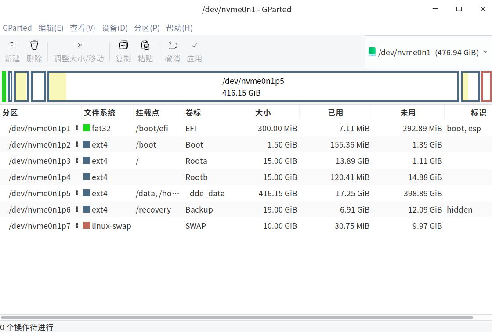Select the SWAP linux-swap partition row
This screenshot has height=332, width=492.
click(198, 226)
